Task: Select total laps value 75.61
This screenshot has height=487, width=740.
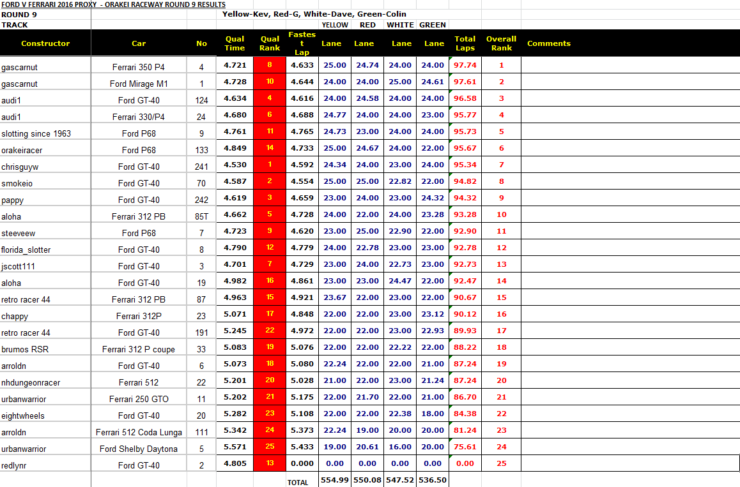Action: (x=465, y=447)
